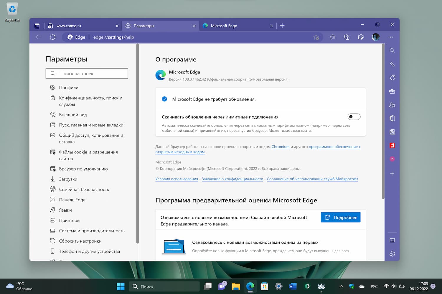Open Browser essentials icon in toolbar

pos(361,37)
